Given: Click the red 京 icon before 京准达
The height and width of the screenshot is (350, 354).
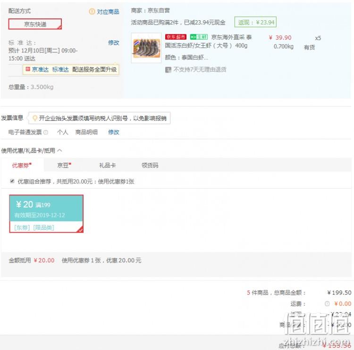Looking at the screenshot, I should tap(28, 69).
